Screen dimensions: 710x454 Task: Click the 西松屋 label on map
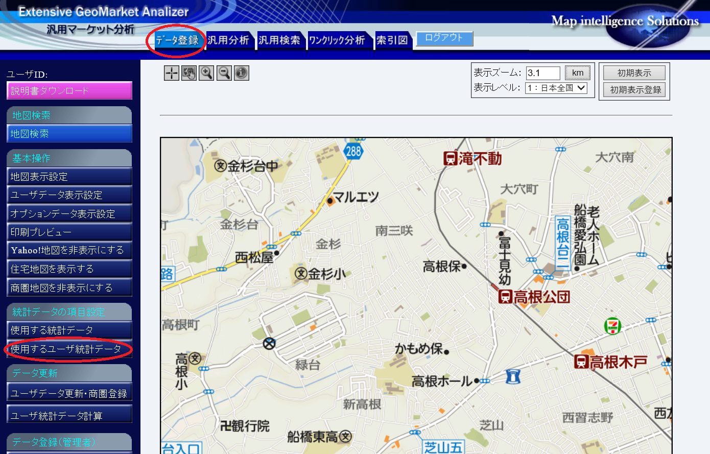tap(254, 257)
